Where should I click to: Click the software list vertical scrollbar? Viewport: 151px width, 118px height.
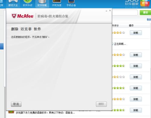[150, 74]
